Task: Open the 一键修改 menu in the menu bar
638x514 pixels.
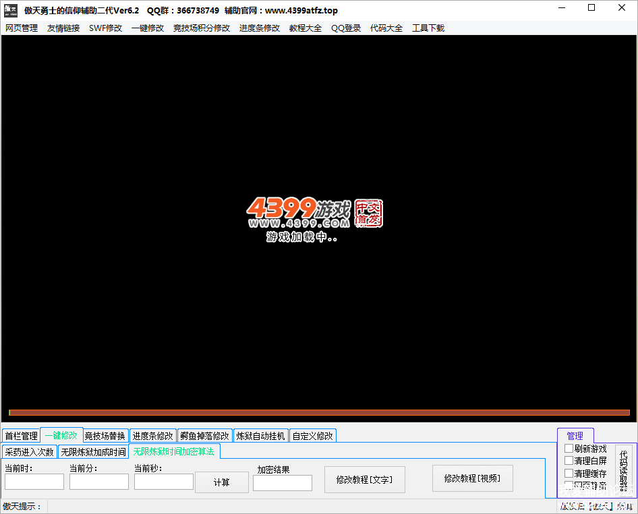Action: point(147,28)
